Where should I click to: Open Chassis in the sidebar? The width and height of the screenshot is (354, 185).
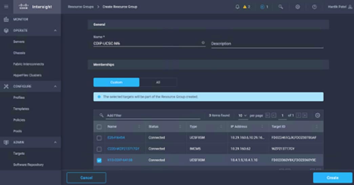pos(19,53)
